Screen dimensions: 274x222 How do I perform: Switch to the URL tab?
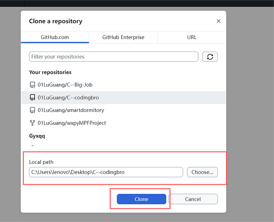[x=192, y=37]
